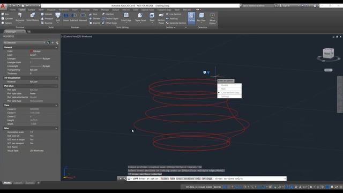The image size is (343, 193).
Task: Click the Fillet Edge icon
Action: (126, 16)
